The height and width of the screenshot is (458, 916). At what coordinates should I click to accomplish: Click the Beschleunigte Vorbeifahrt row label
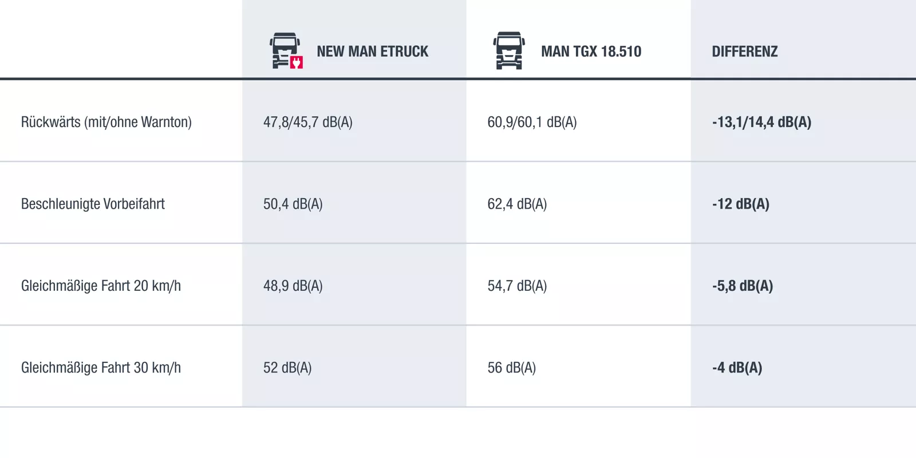(93, 204)
